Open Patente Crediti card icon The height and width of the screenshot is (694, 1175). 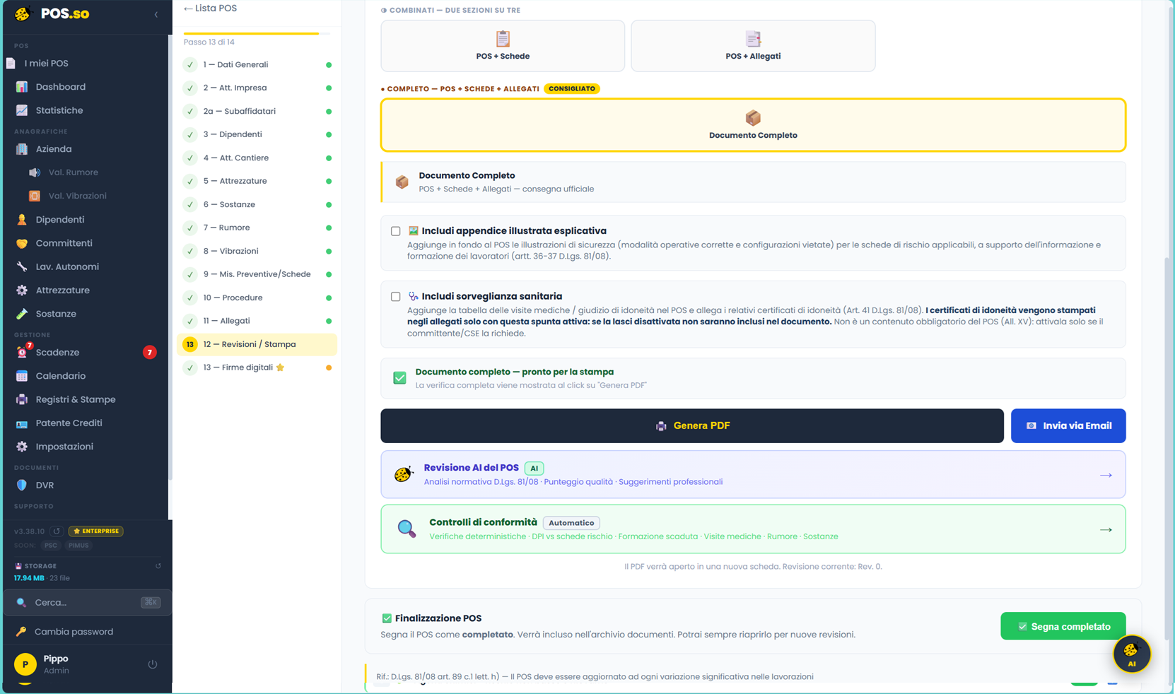(22, 423)
